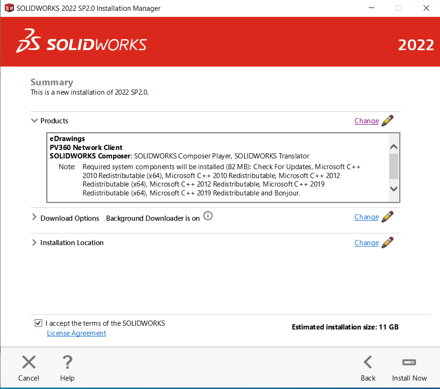Open the License Agreement link

(x=76, y=333)
